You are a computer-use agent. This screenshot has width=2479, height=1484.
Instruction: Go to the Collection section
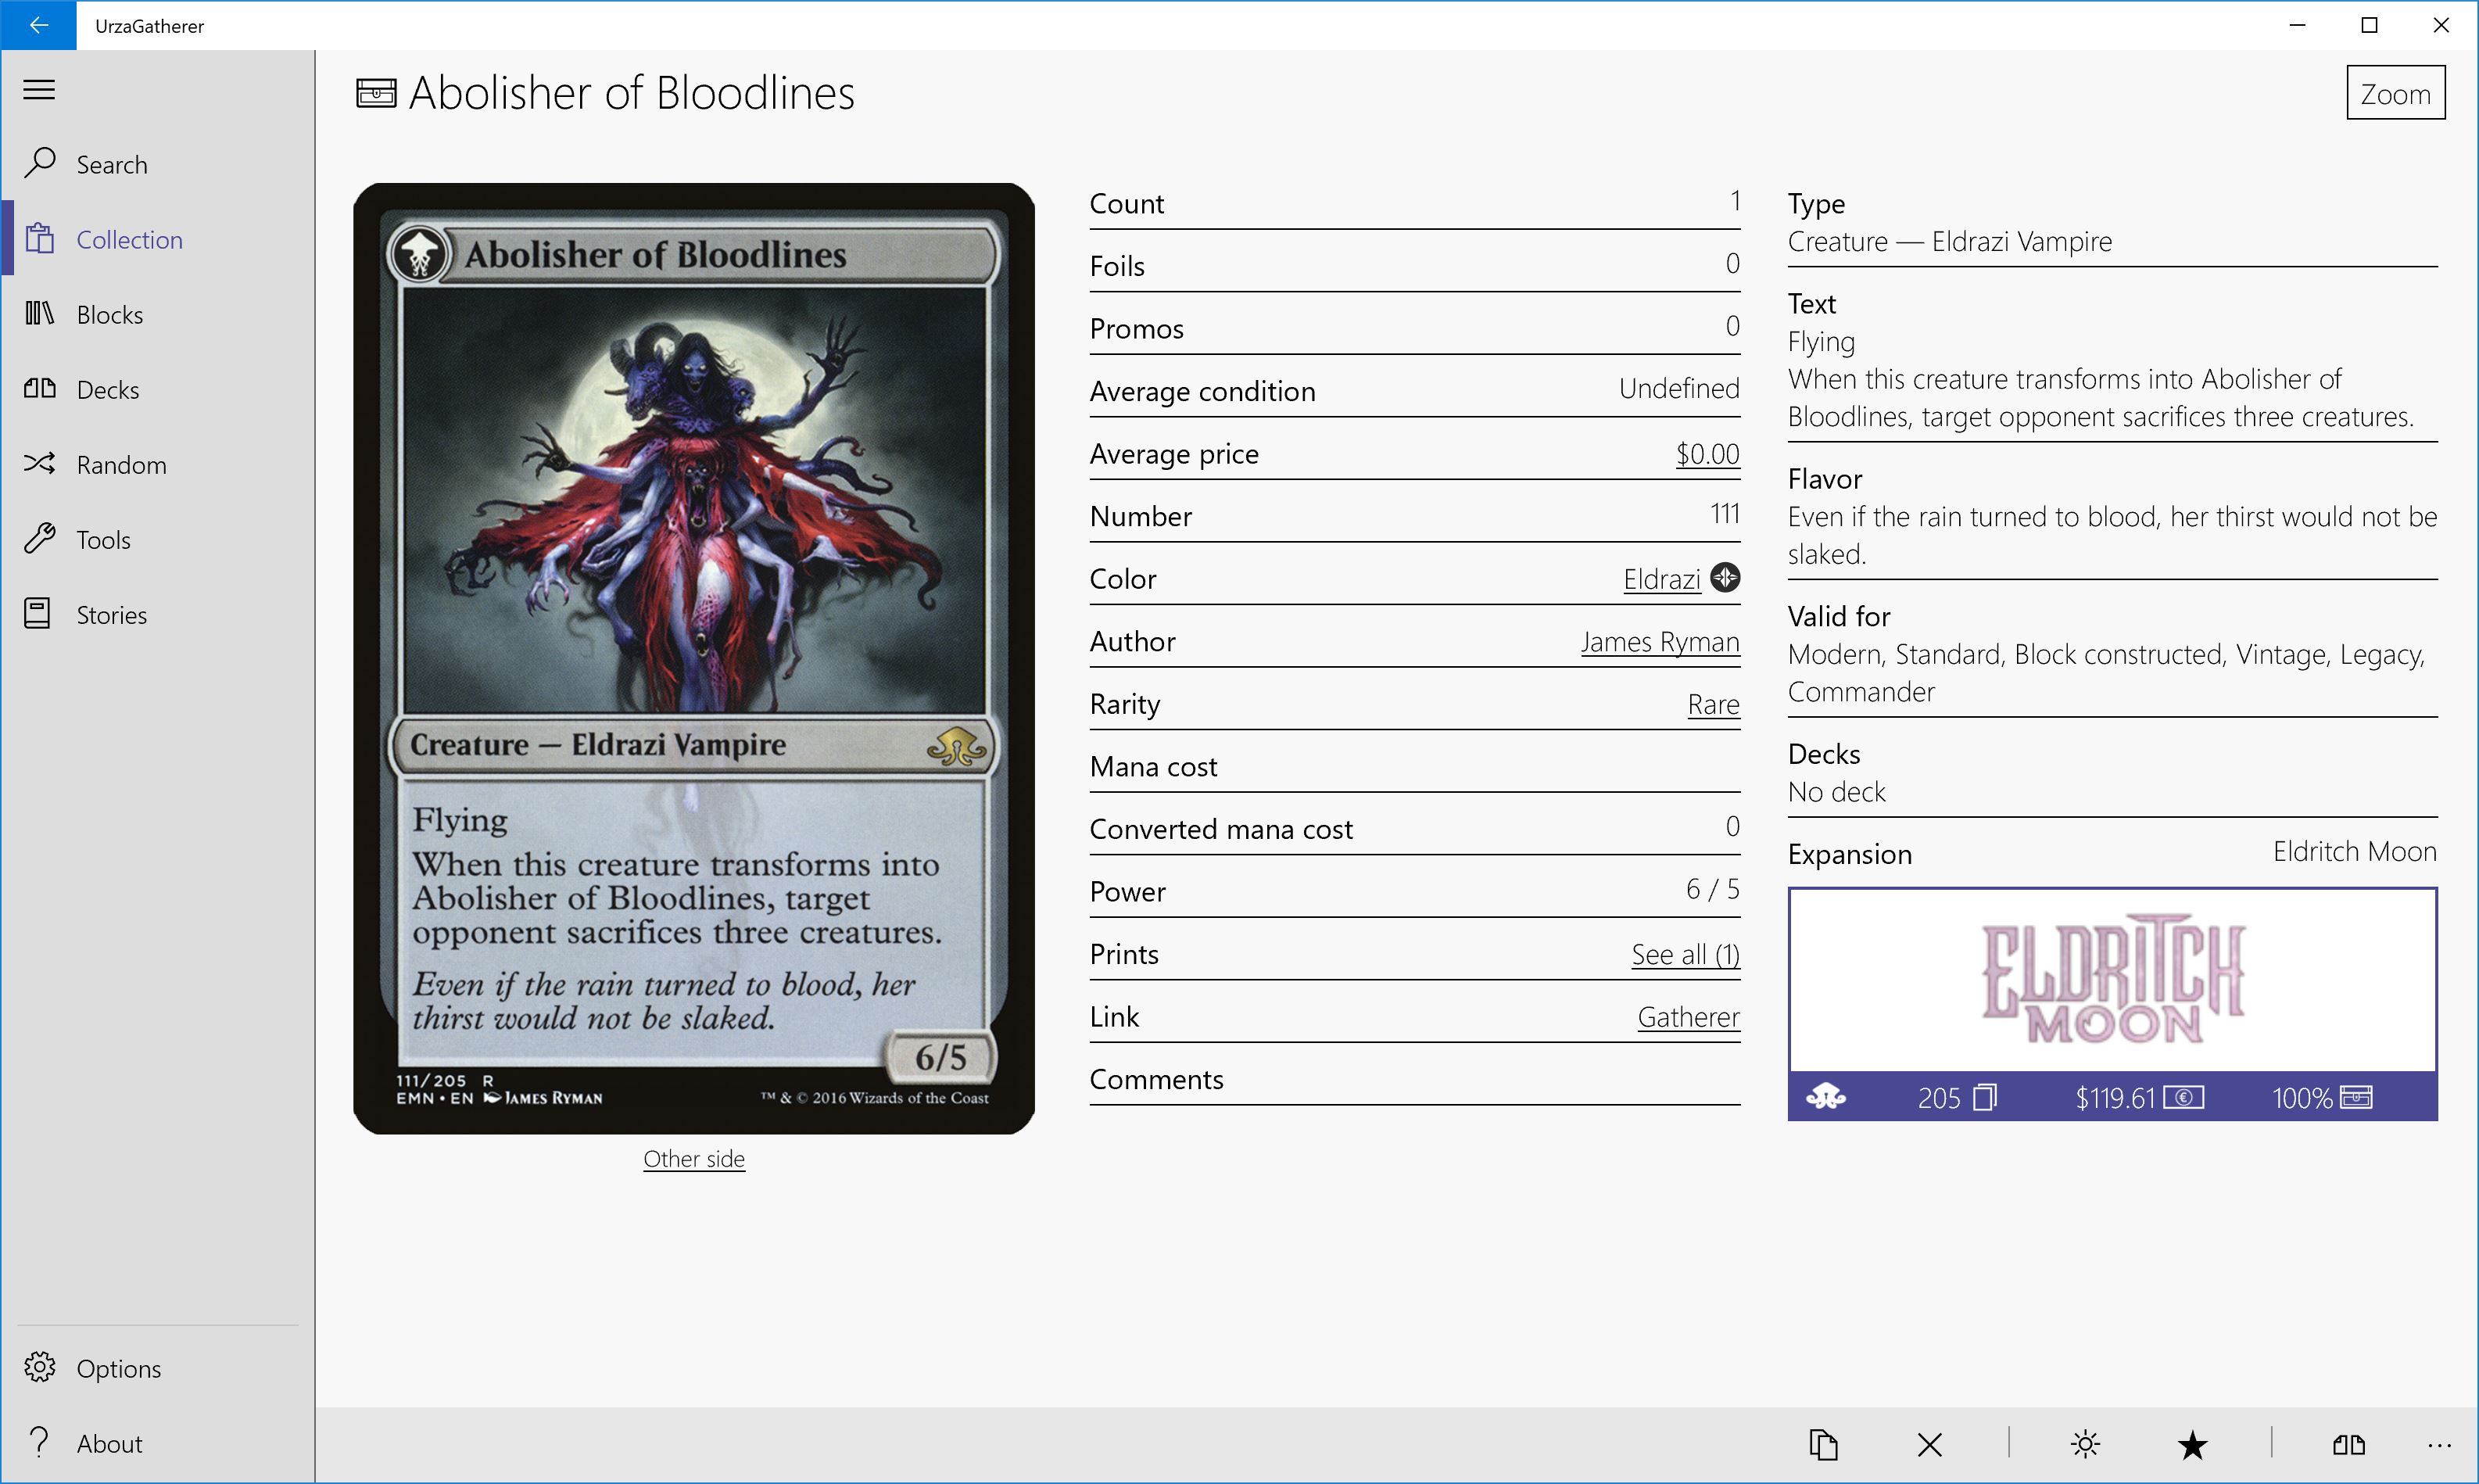point(158,239)
